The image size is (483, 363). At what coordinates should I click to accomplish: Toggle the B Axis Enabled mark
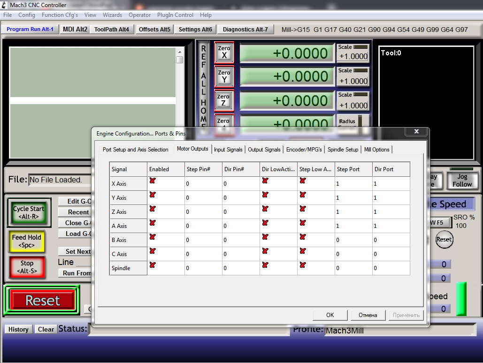coord(153,237)
